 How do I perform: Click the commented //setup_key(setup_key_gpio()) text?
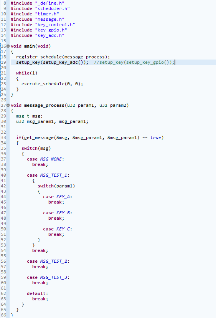click(134, 62)
